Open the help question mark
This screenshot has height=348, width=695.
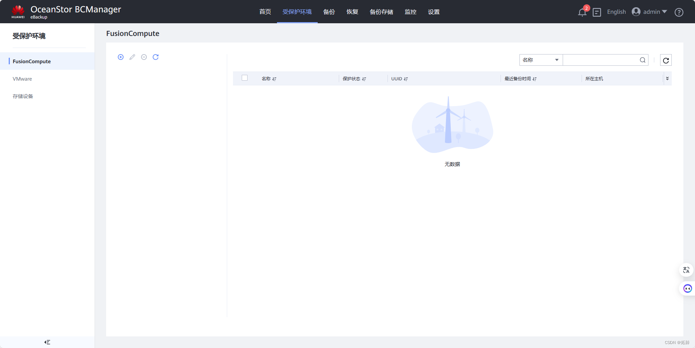point(679,12)
